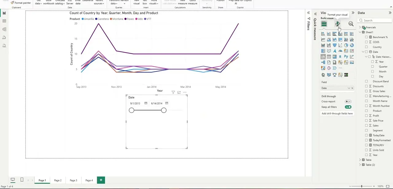This screenshot has height=189, width=393.
Task: Open the Page 4 tab
Action: (89, 180)
